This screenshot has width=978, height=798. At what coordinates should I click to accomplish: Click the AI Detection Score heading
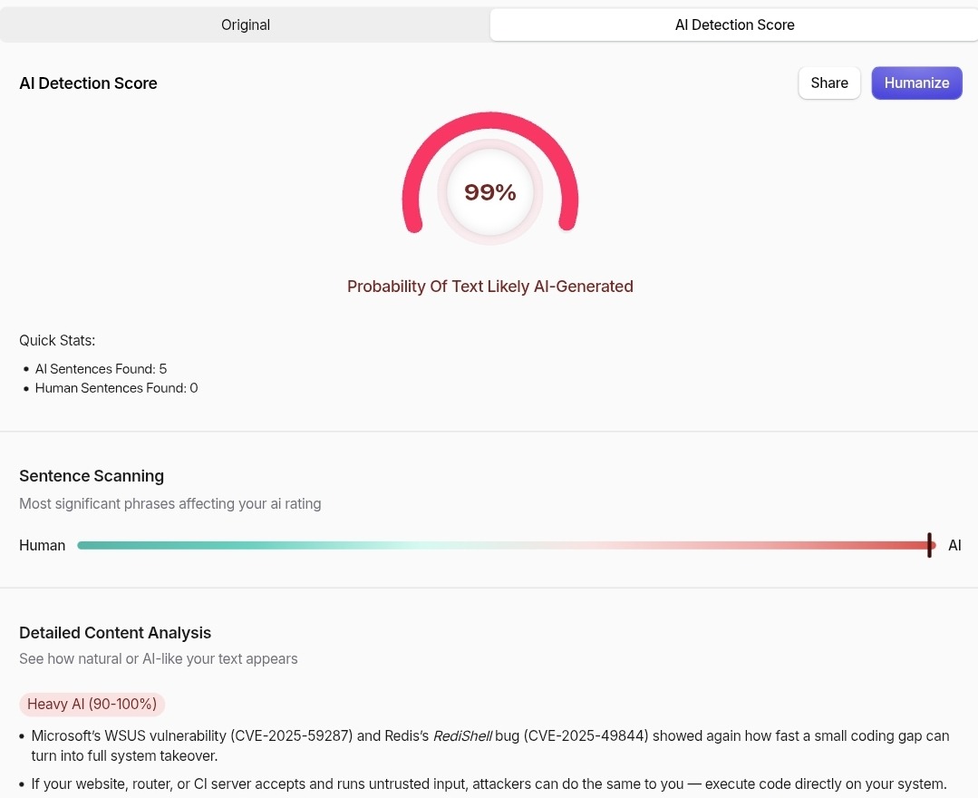[x=88, y=83]
